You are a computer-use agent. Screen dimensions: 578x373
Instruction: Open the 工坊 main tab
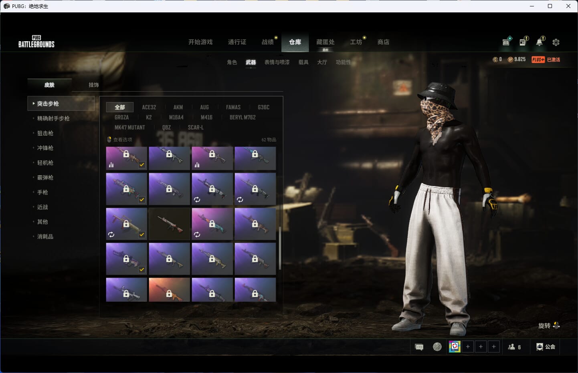pos(356,42)
